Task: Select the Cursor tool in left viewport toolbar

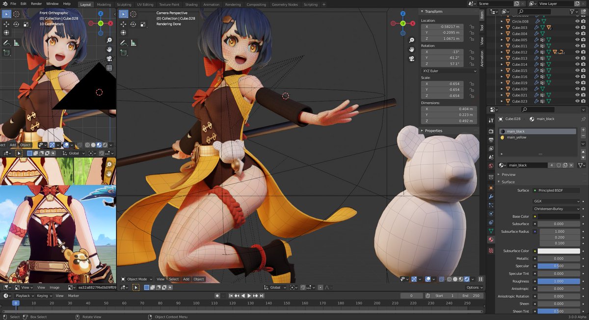Action: (16, 14)
